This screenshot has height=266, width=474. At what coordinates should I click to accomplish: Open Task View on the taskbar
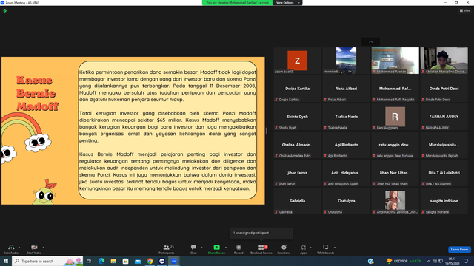[x=89, y=261]
